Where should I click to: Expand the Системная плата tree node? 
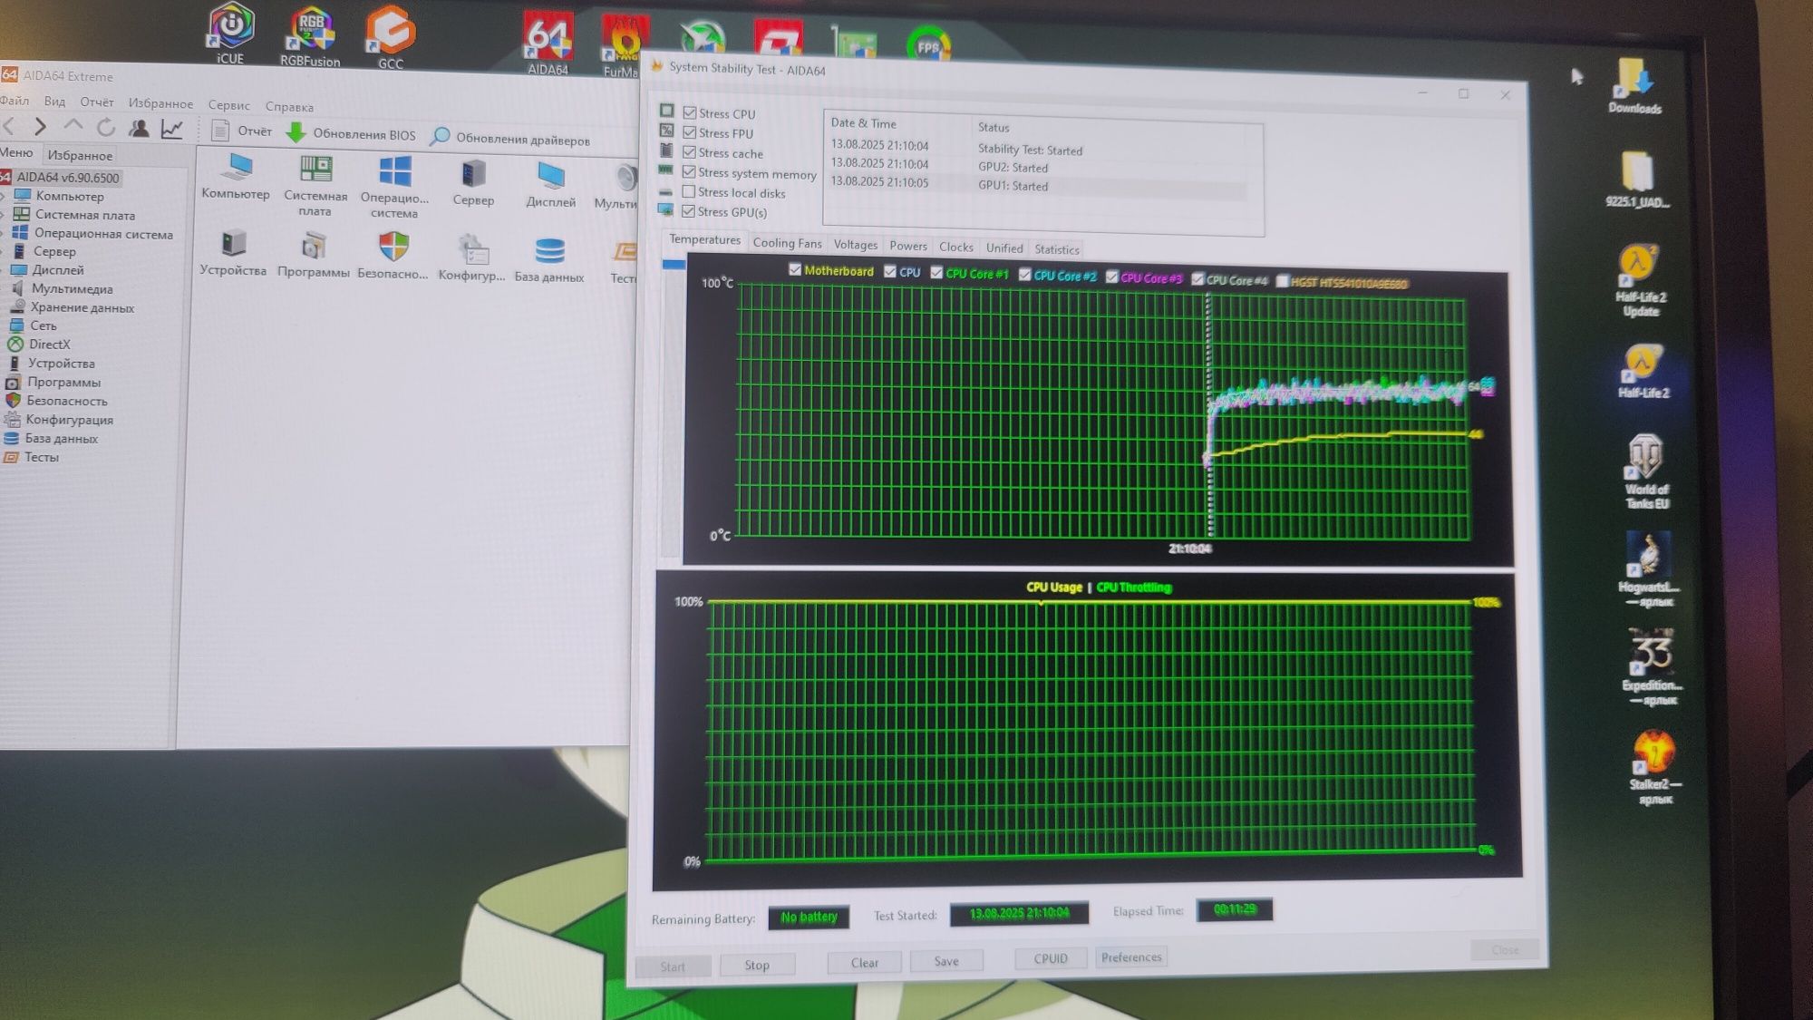tap(4, 215)
